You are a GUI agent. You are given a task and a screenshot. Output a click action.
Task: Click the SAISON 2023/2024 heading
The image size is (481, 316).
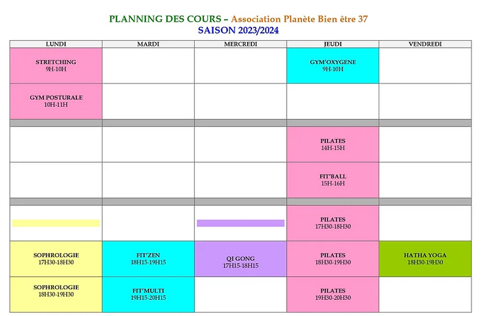238,30
